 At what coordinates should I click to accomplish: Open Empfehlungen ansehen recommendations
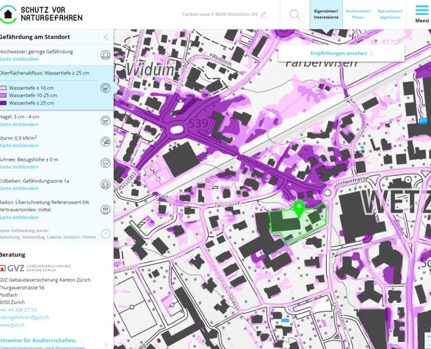[x=341, y=53]
